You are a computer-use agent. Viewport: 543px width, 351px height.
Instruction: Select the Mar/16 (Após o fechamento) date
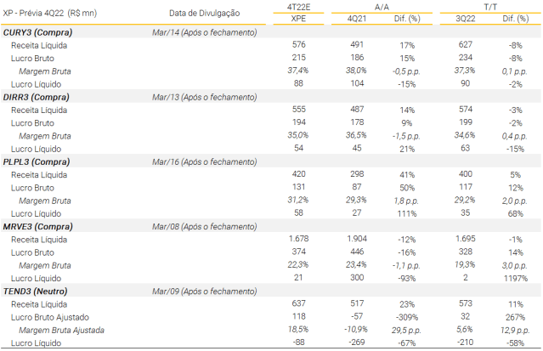point(204,161)
